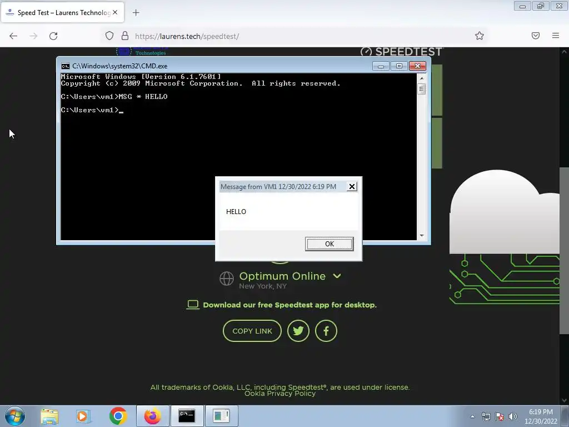Open Google Chrome from the taskbar

click(118, 416)
